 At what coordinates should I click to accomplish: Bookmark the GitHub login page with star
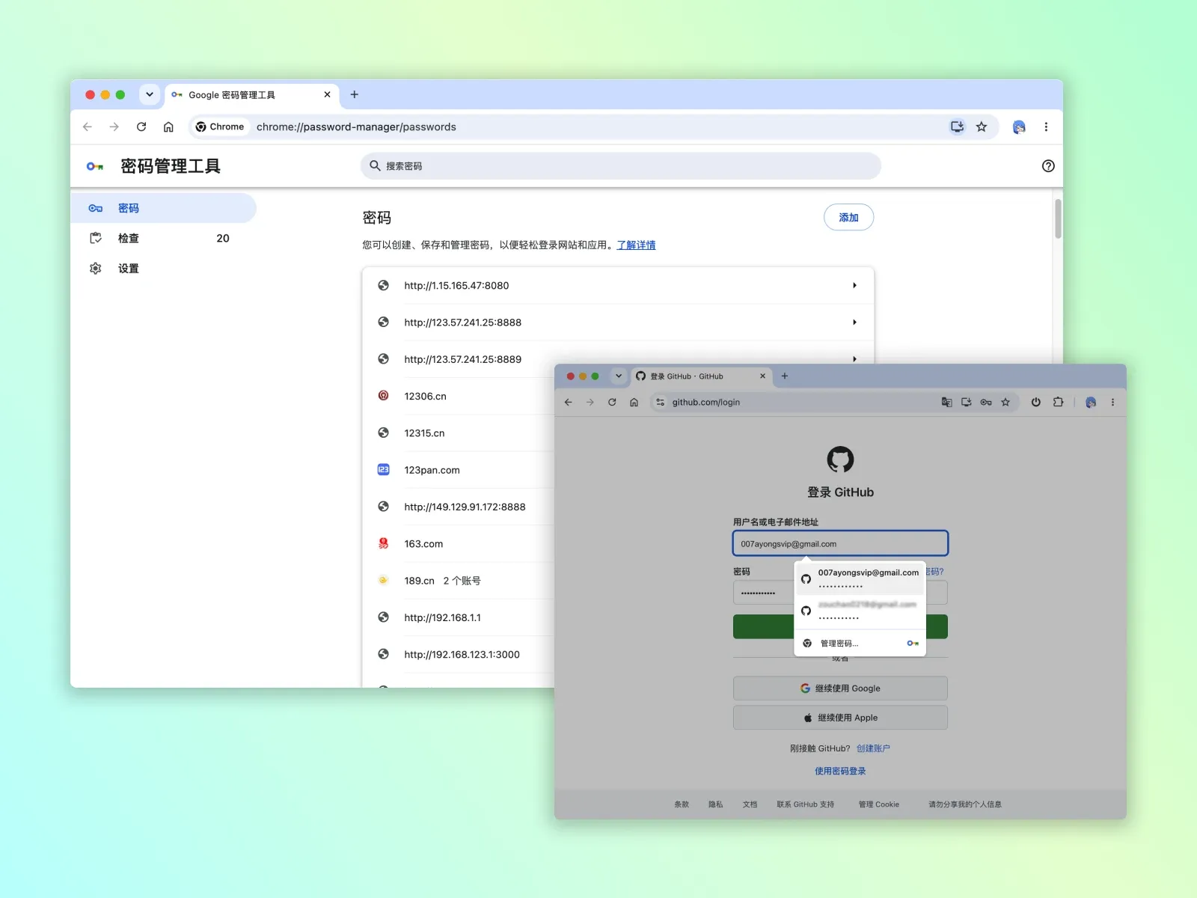point(1005,402)
